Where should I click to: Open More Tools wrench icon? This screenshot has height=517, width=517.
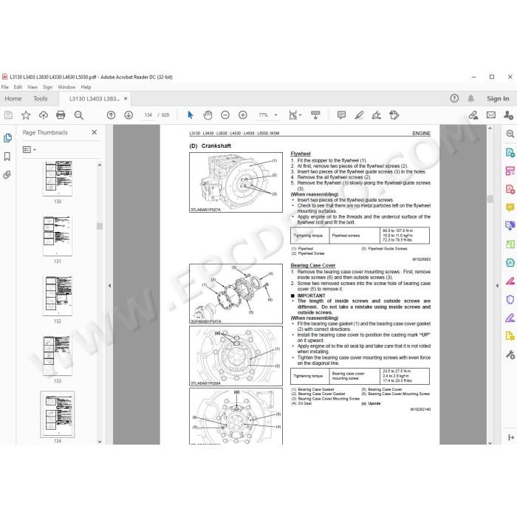click(x=510, y=355)
